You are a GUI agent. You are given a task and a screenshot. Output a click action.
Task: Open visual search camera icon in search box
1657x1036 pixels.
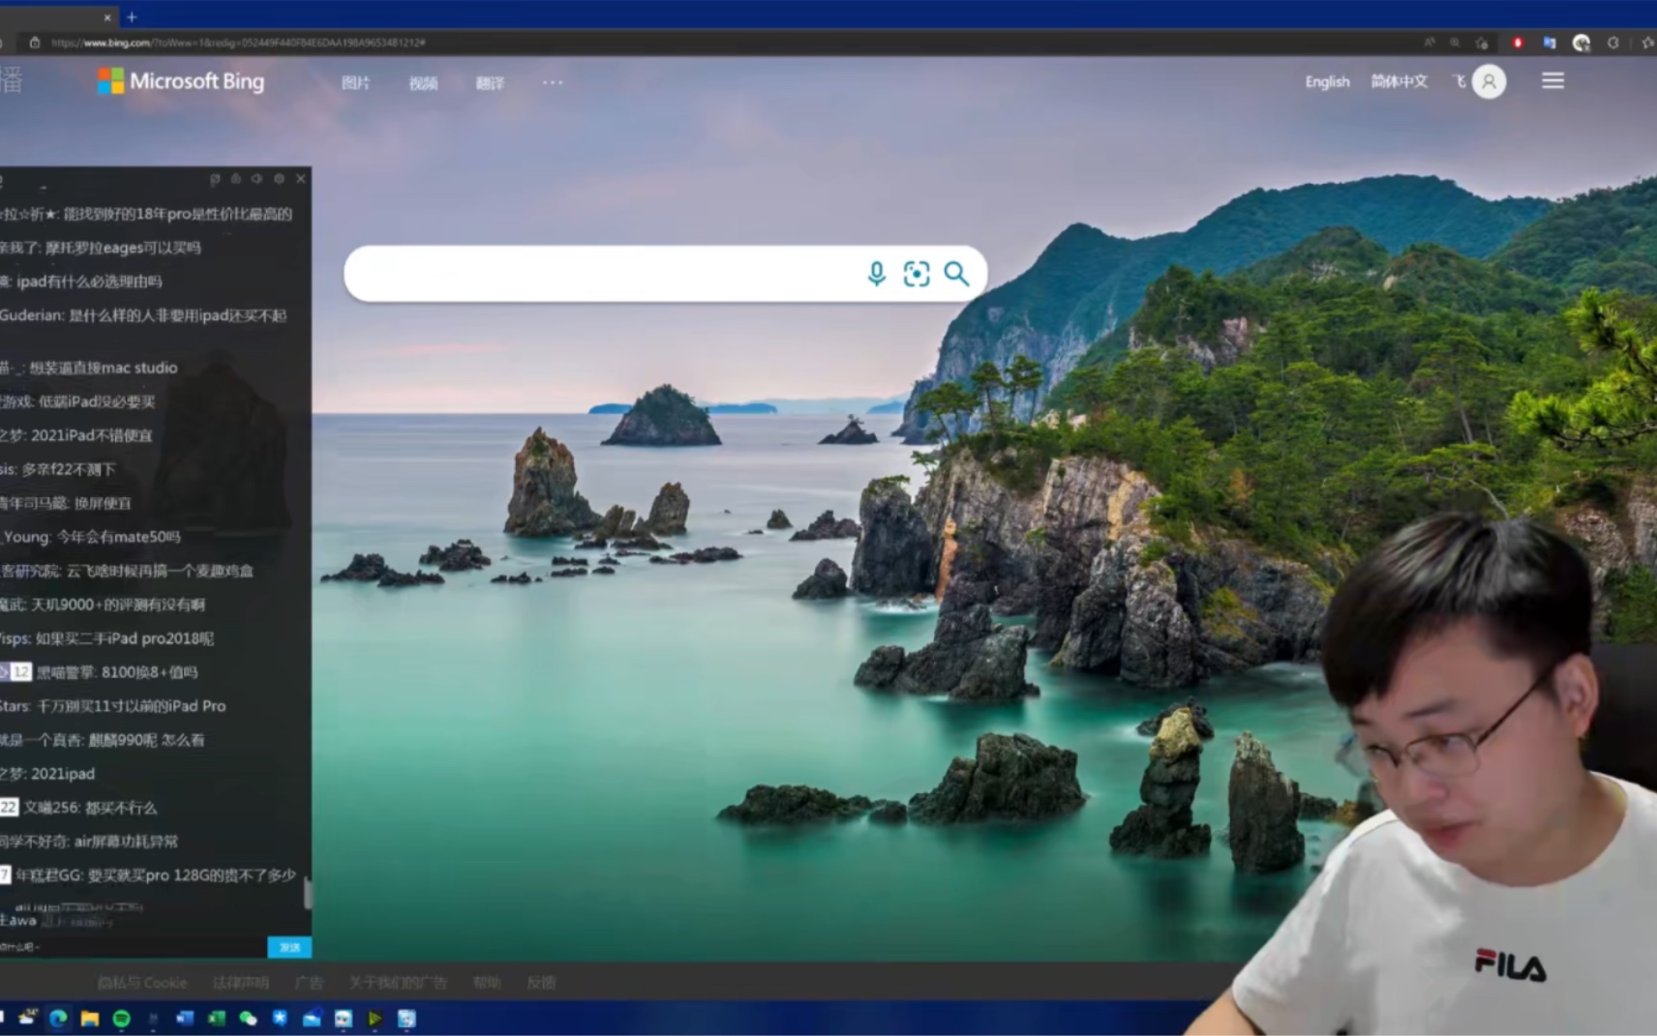tap(916, 274)
